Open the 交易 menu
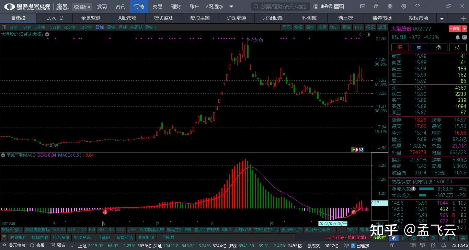This screenshot has height=250, width=469. 157,7
